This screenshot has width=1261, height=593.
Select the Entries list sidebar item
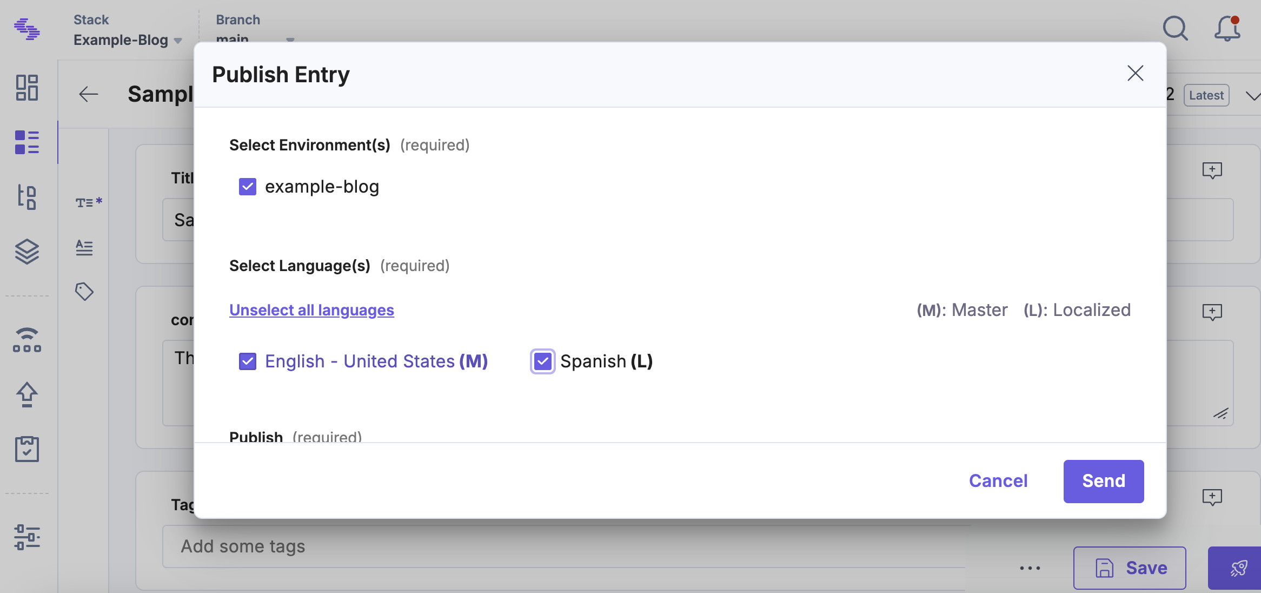[27, 142]
